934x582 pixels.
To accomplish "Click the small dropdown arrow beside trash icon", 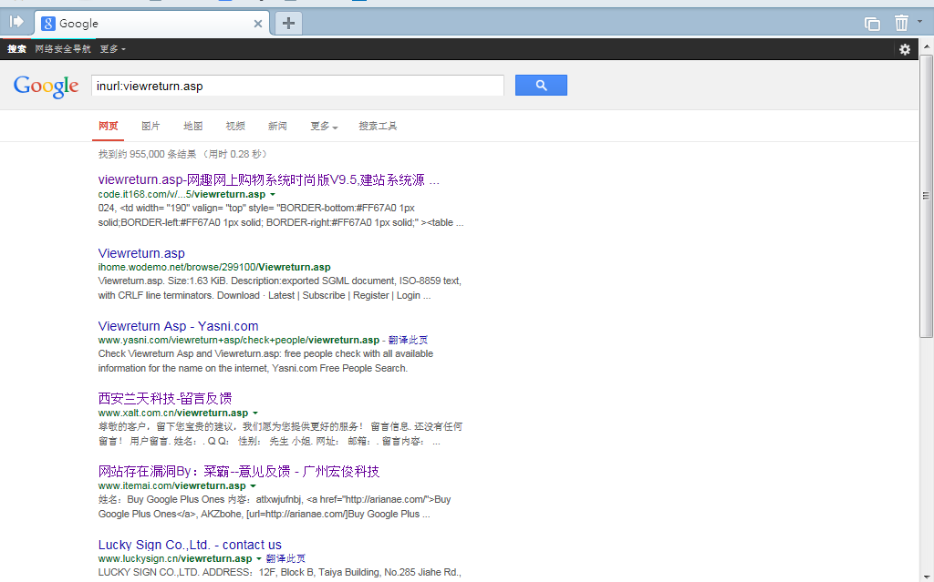I will coord(919,22).
